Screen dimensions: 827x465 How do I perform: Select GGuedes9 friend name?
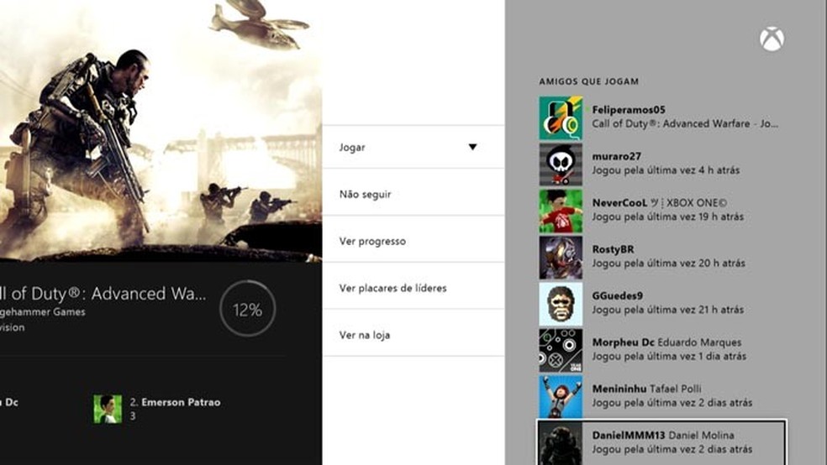[617, 295]
